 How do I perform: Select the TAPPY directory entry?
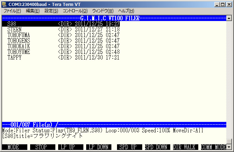tap(14, 57)
